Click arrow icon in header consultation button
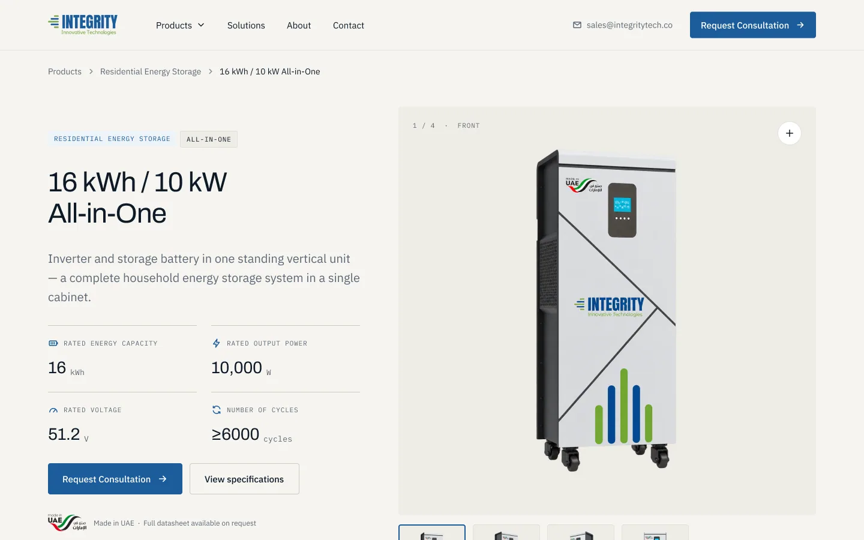Screen dimensions: 864x540 coord(800,25)
